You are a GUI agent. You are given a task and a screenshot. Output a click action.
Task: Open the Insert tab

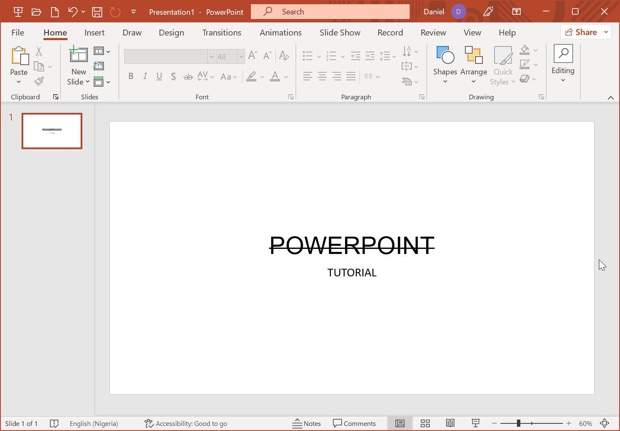point(94,33)
